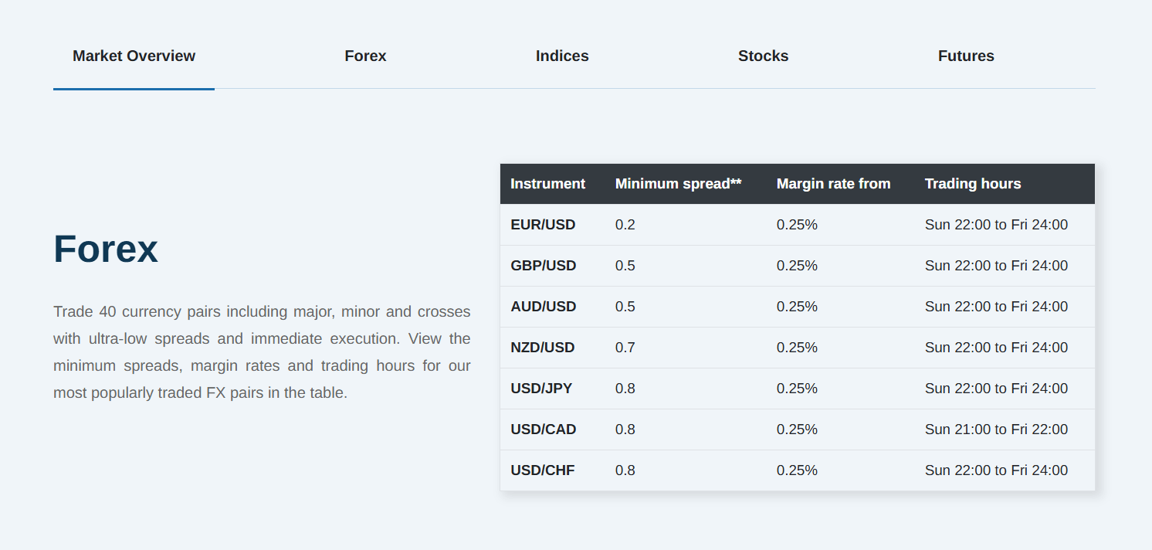Click the Minimum spread** column header
1152x550 pixels.
coord(678,184)
